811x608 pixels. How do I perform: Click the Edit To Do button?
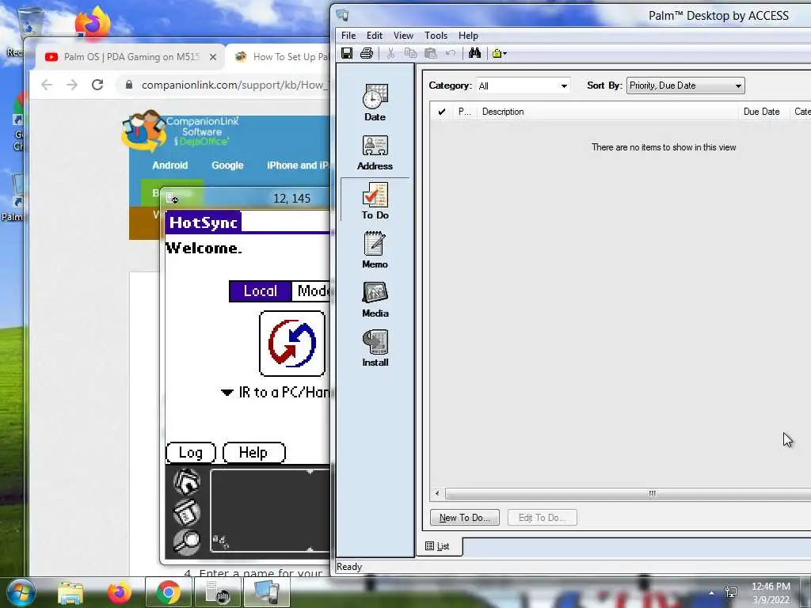click(542, 518)
